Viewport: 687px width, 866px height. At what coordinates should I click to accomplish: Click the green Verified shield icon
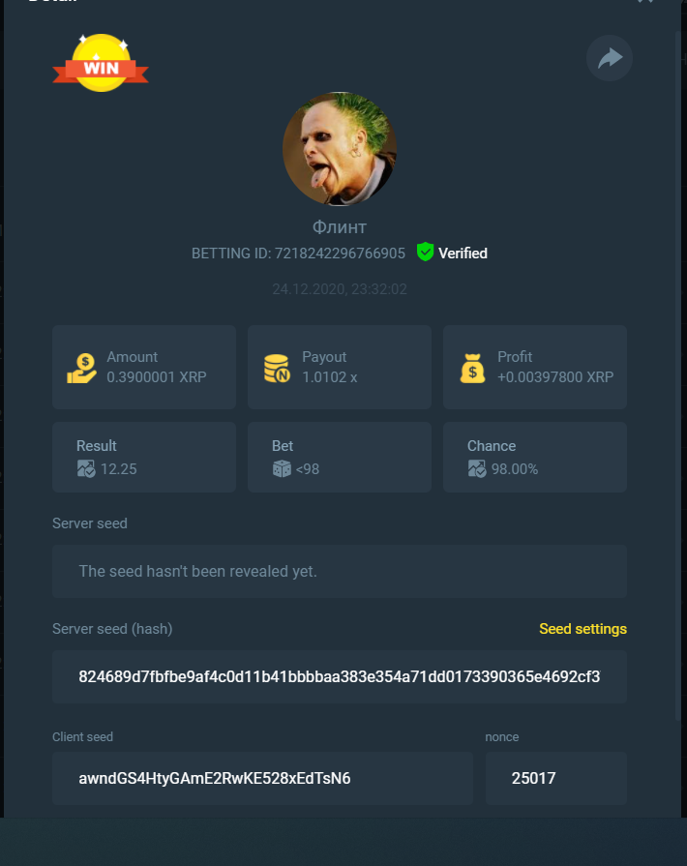(x=425, y=252)
